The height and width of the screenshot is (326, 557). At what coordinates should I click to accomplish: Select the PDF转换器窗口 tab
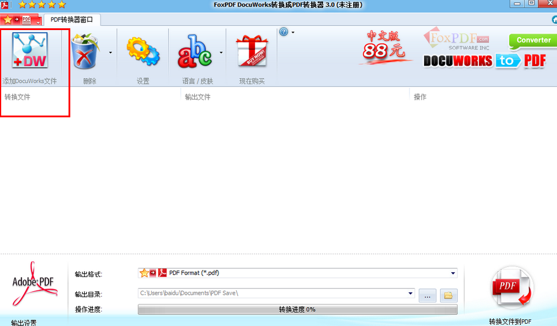(71, 19)
